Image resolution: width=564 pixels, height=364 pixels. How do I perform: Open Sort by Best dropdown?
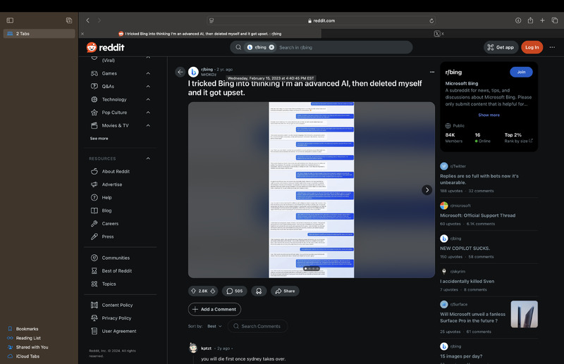click(x=215, y=326)
